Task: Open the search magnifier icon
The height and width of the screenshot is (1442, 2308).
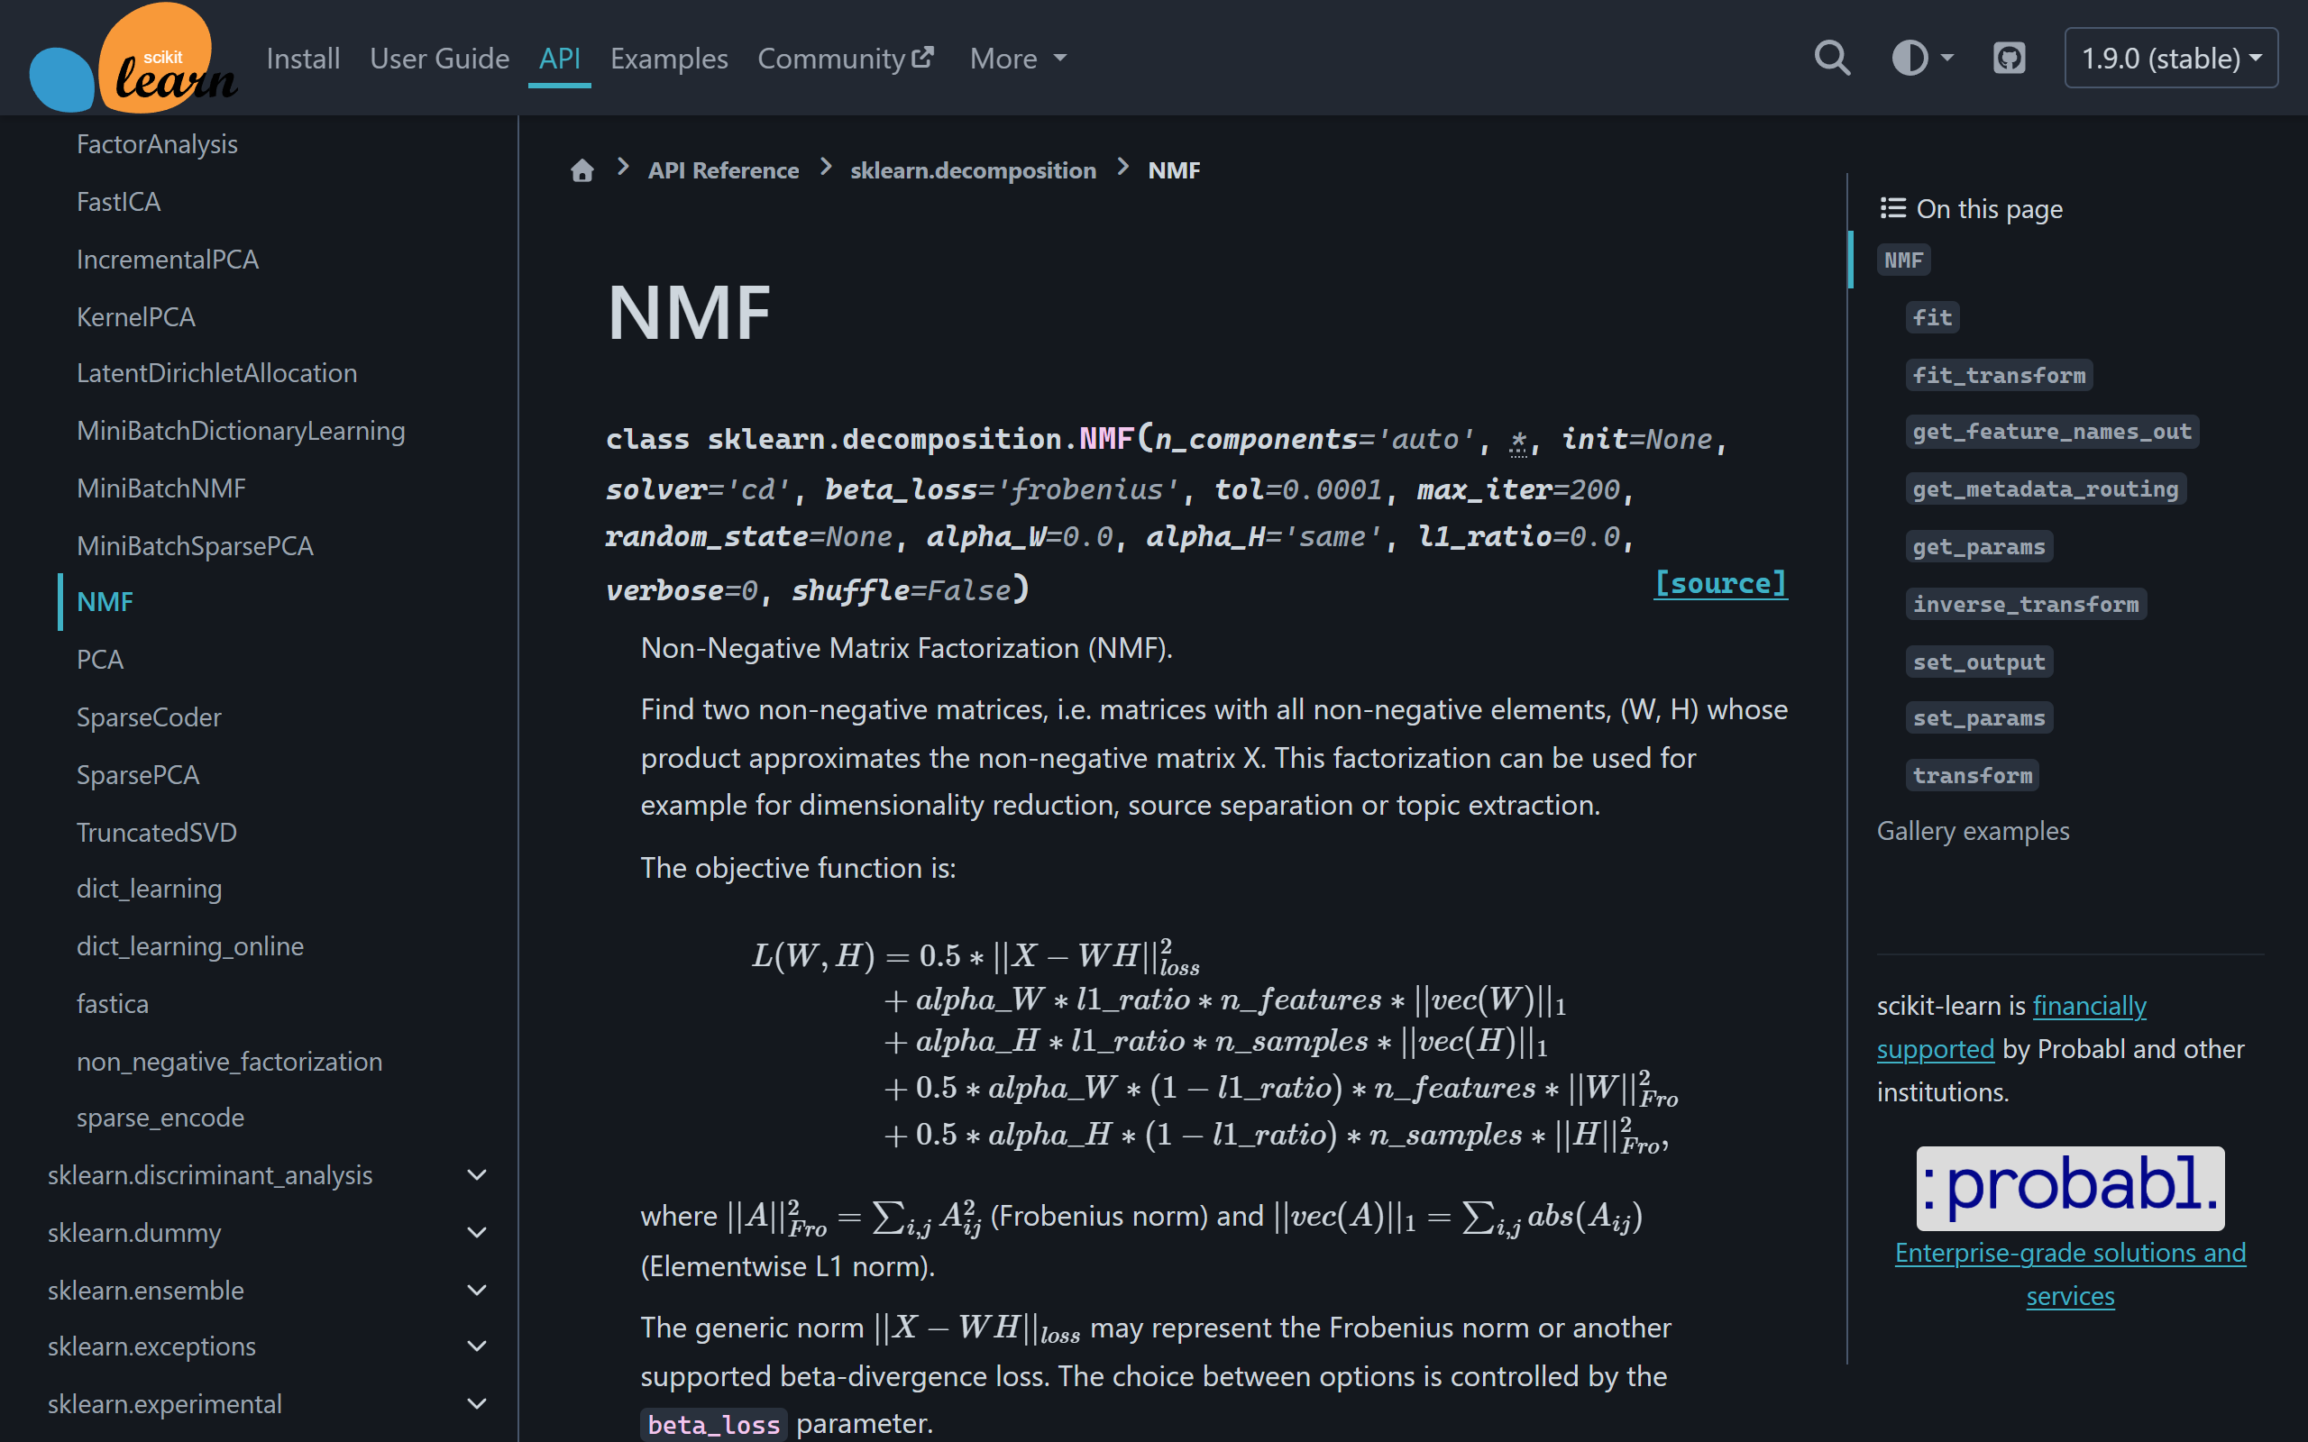Action: 1831,59
